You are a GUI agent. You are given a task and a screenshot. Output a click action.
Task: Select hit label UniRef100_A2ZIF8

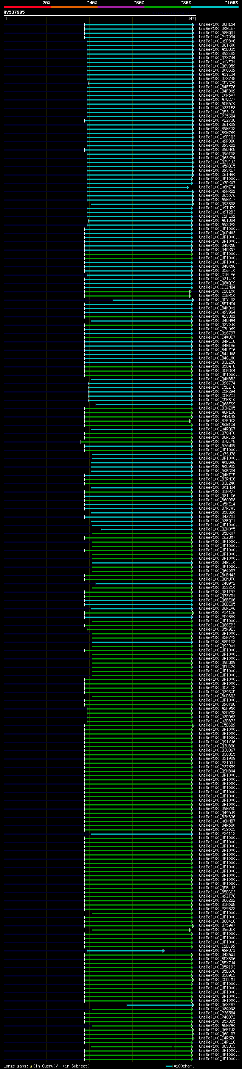(x=217, y=108)
